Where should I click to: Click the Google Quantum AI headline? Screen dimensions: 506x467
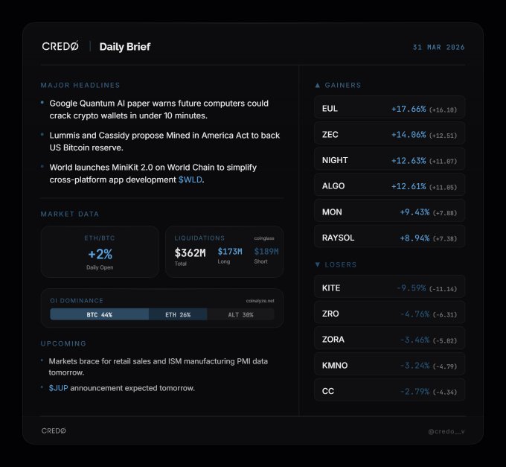pos(158,109)
